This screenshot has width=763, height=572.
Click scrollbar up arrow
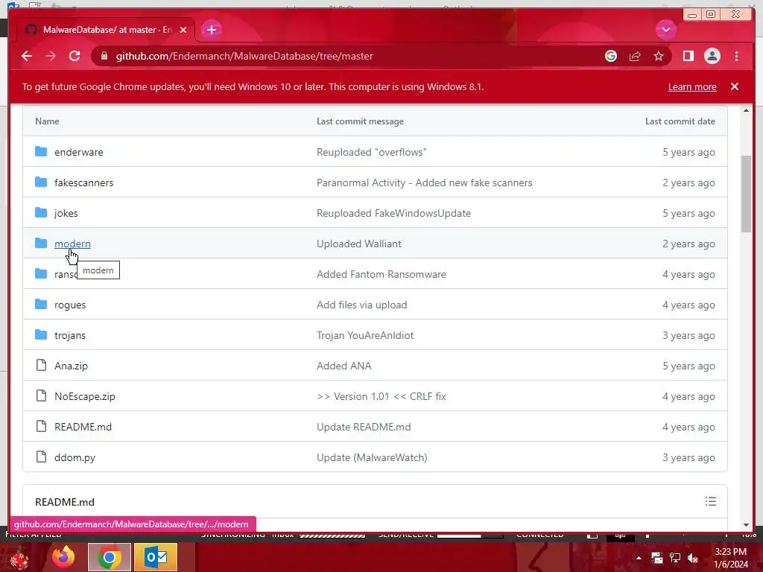point(746,110)
